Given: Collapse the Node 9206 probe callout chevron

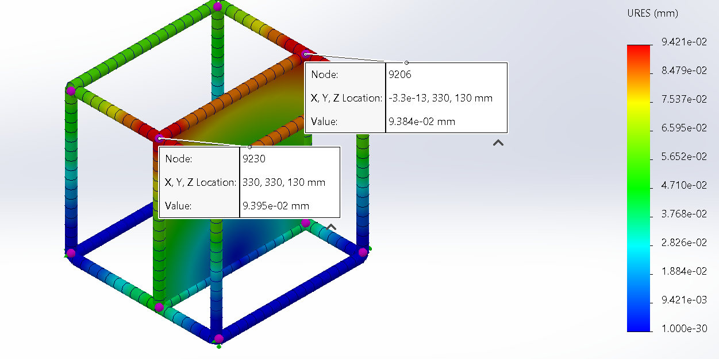Looking at the screenshot, I should 498,143.
